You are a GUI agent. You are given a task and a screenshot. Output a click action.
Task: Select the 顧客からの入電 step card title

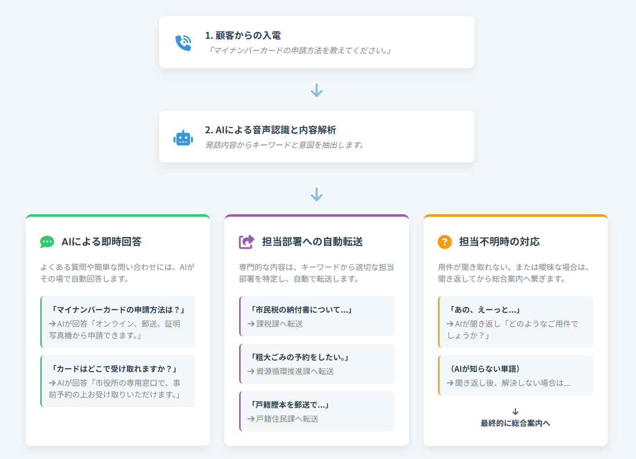pyautogui.click(x=243, y=35)
